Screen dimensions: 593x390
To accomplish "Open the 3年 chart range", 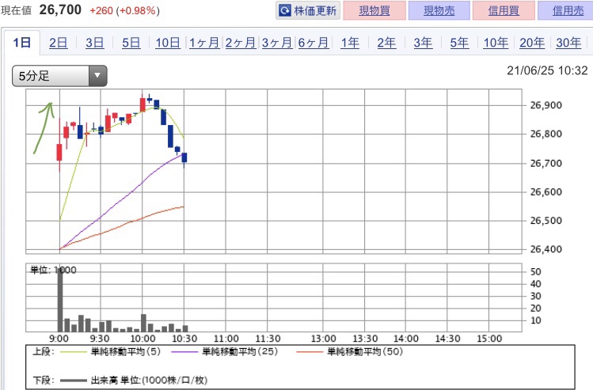I will pos(423,43).
